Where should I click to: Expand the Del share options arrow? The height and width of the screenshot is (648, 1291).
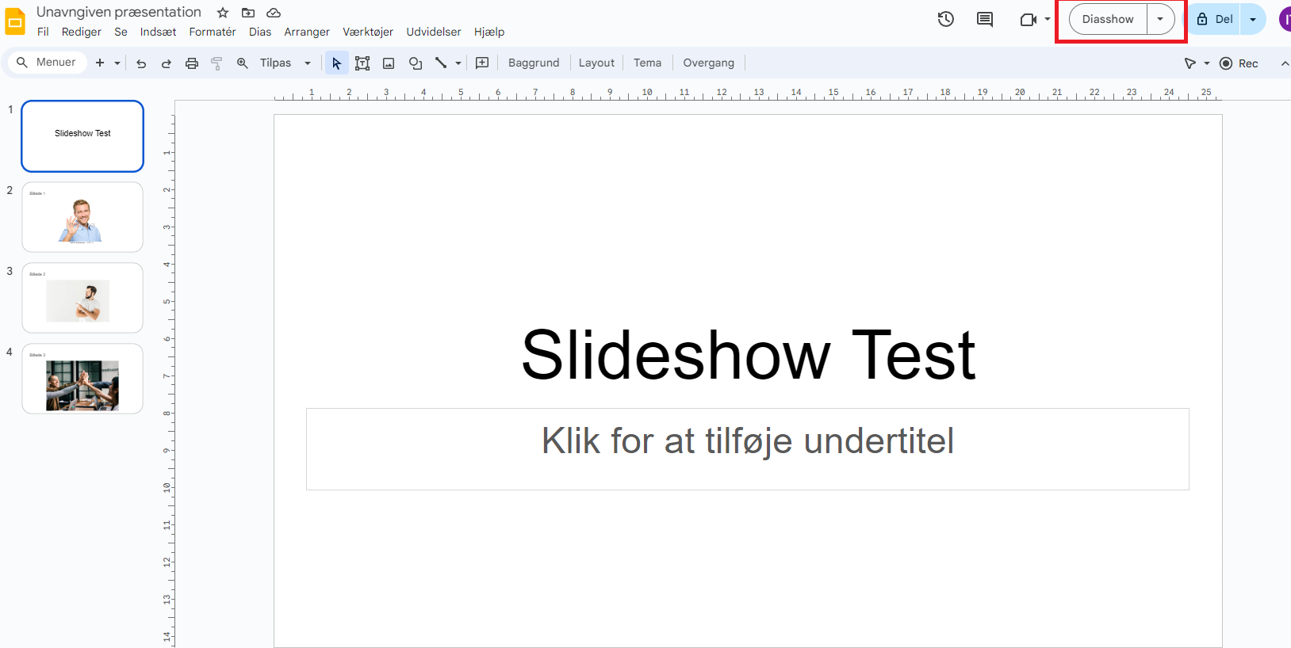pos(1253,19)
